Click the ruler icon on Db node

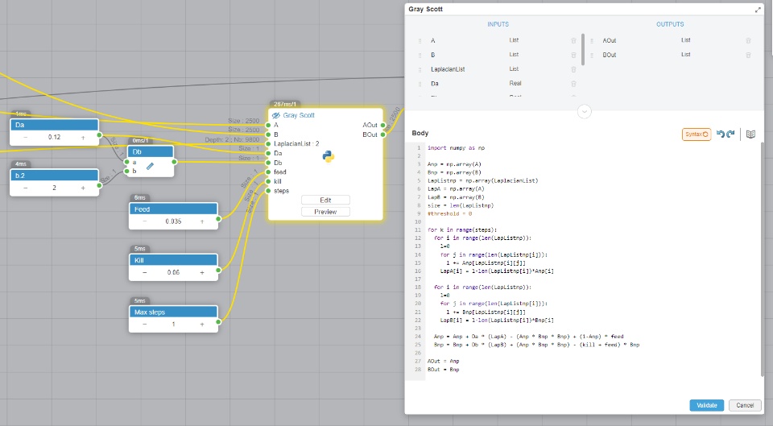click(x=150, y=166)
